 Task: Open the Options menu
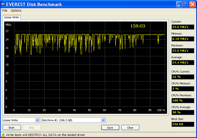pos(16,10)
